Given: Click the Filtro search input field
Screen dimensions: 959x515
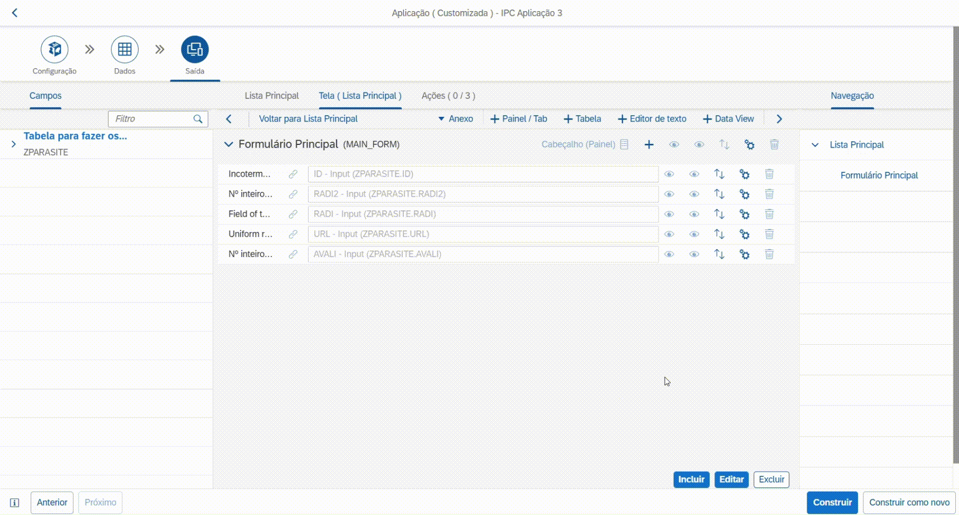Looking at the screenshot, I should pyautogui.click(x=151, y=119).
